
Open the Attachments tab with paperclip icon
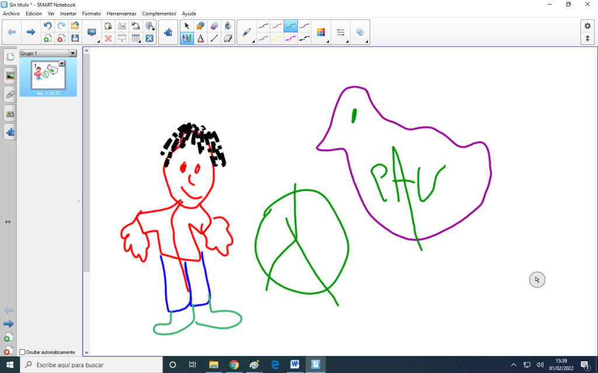(10, 94)
